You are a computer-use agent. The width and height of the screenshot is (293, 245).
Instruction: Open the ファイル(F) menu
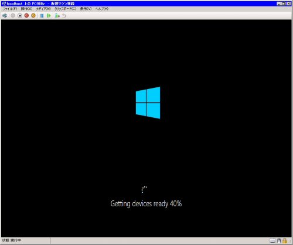coord(10,9)
